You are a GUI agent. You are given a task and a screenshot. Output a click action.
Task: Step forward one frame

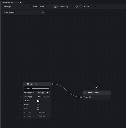84,7
